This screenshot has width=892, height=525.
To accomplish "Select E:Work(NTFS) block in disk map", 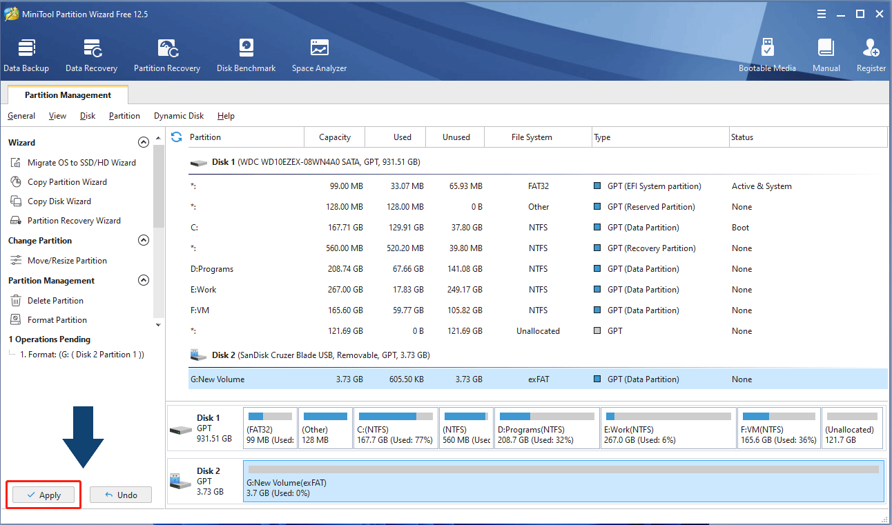I will (668, 428).
